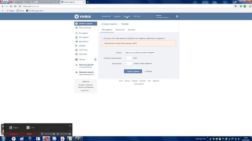Click the gear icon beside Настройки

(76, 54)
